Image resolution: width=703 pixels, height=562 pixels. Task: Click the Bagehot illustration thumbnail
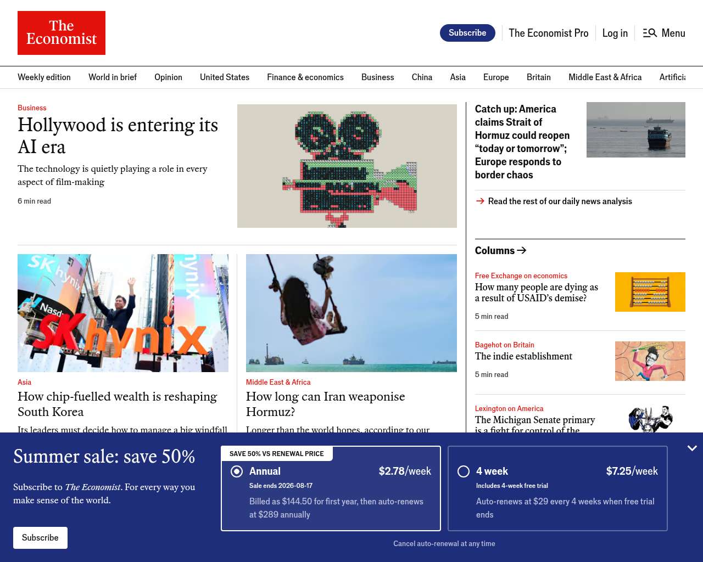point(650,361)
